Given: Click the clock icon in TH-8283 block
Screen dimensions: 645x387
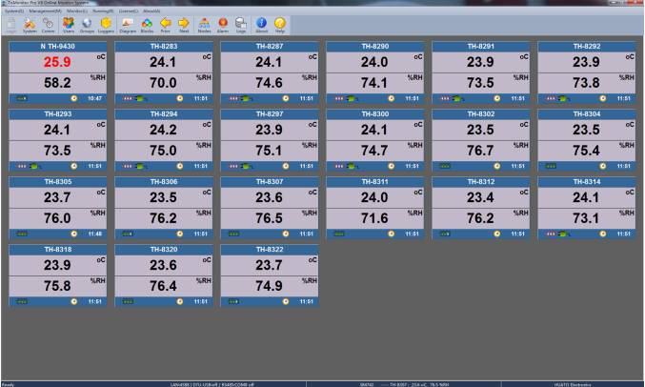Looking at the screenshot, I should coord(179,97).
